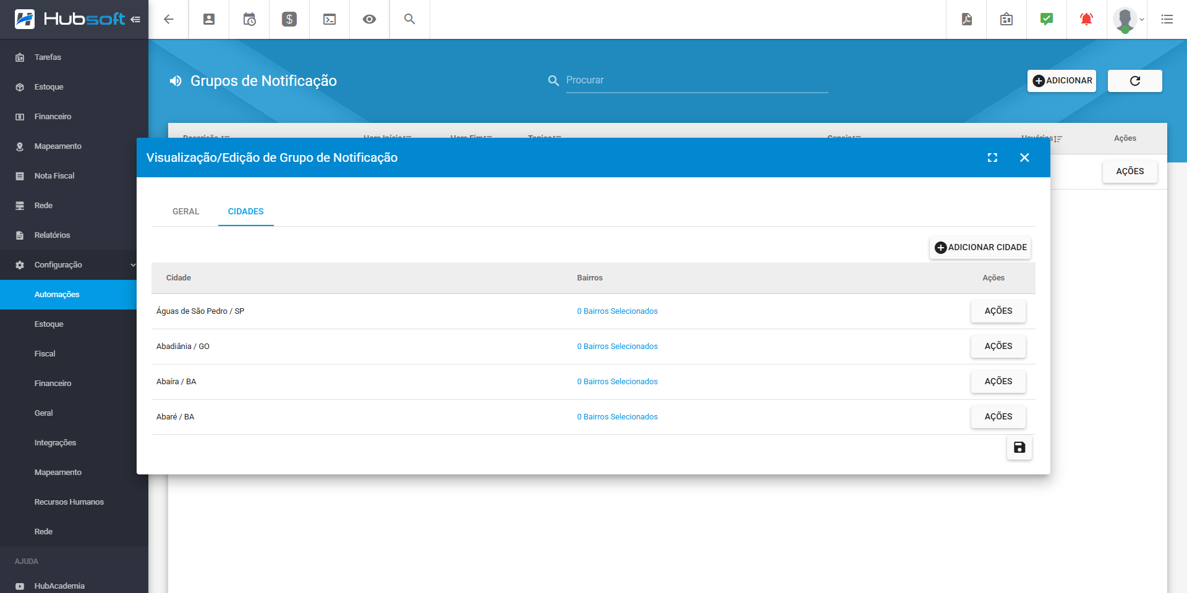Open AÇÕES for Águas de São Pedro row
The width and height of the screenshot is (1187, 593).
coord(998,311)
